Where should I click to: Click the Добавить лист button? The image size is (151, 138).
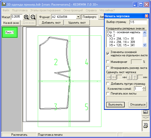coord(51,23)
